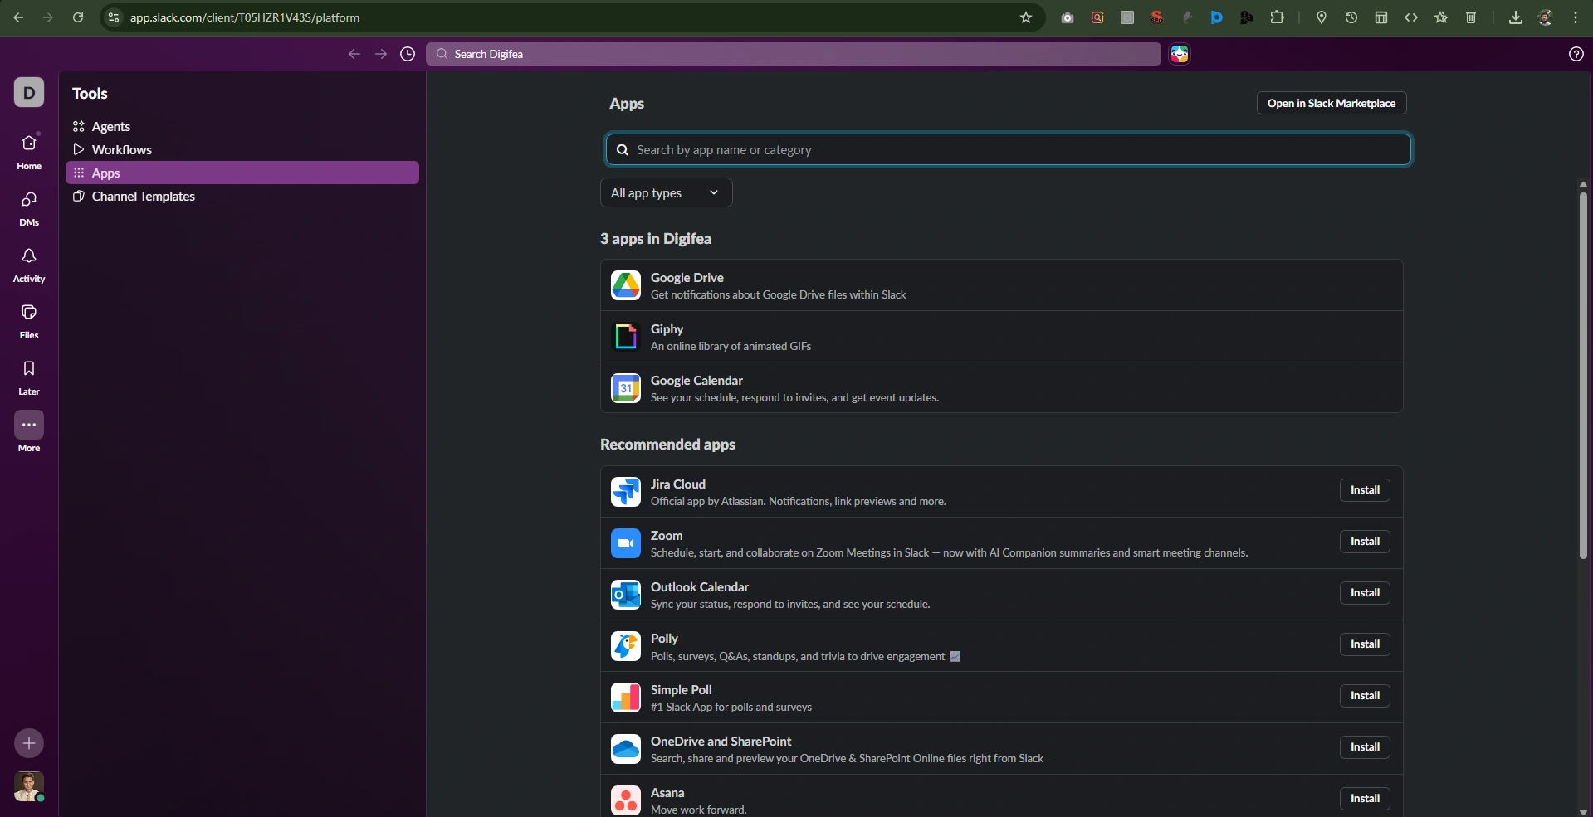This screenshot has width=1593, height=817.
Task: Open the More menu in sidebar
Action: [29, 433]
